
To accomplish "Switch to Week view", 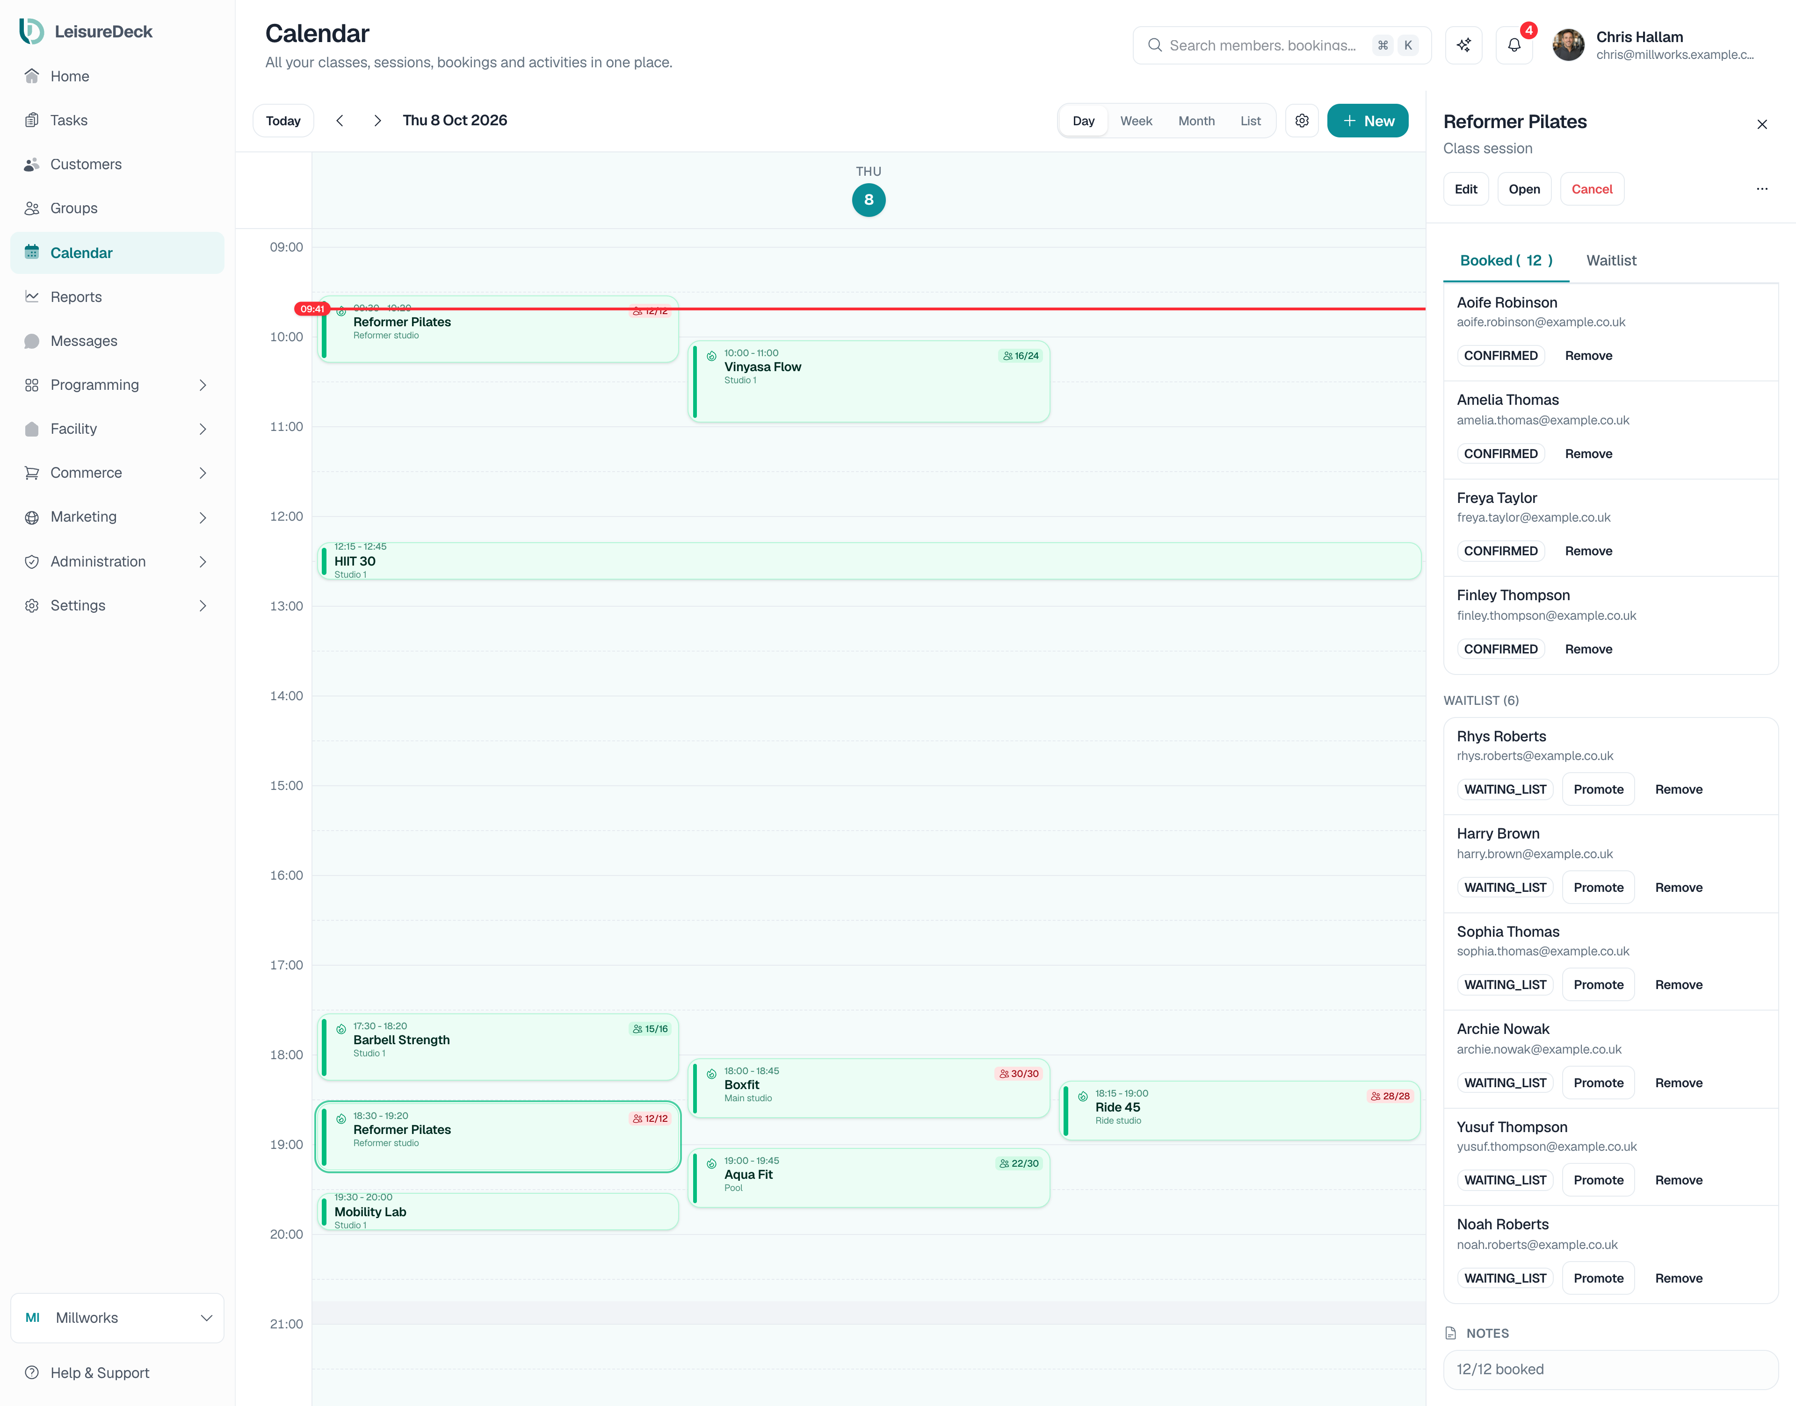I will 1136,121.
